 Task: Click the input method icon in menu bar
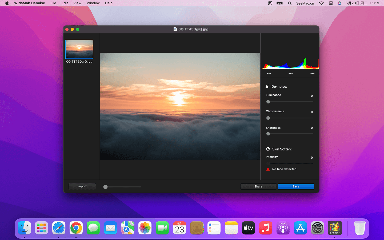[270, 3]
